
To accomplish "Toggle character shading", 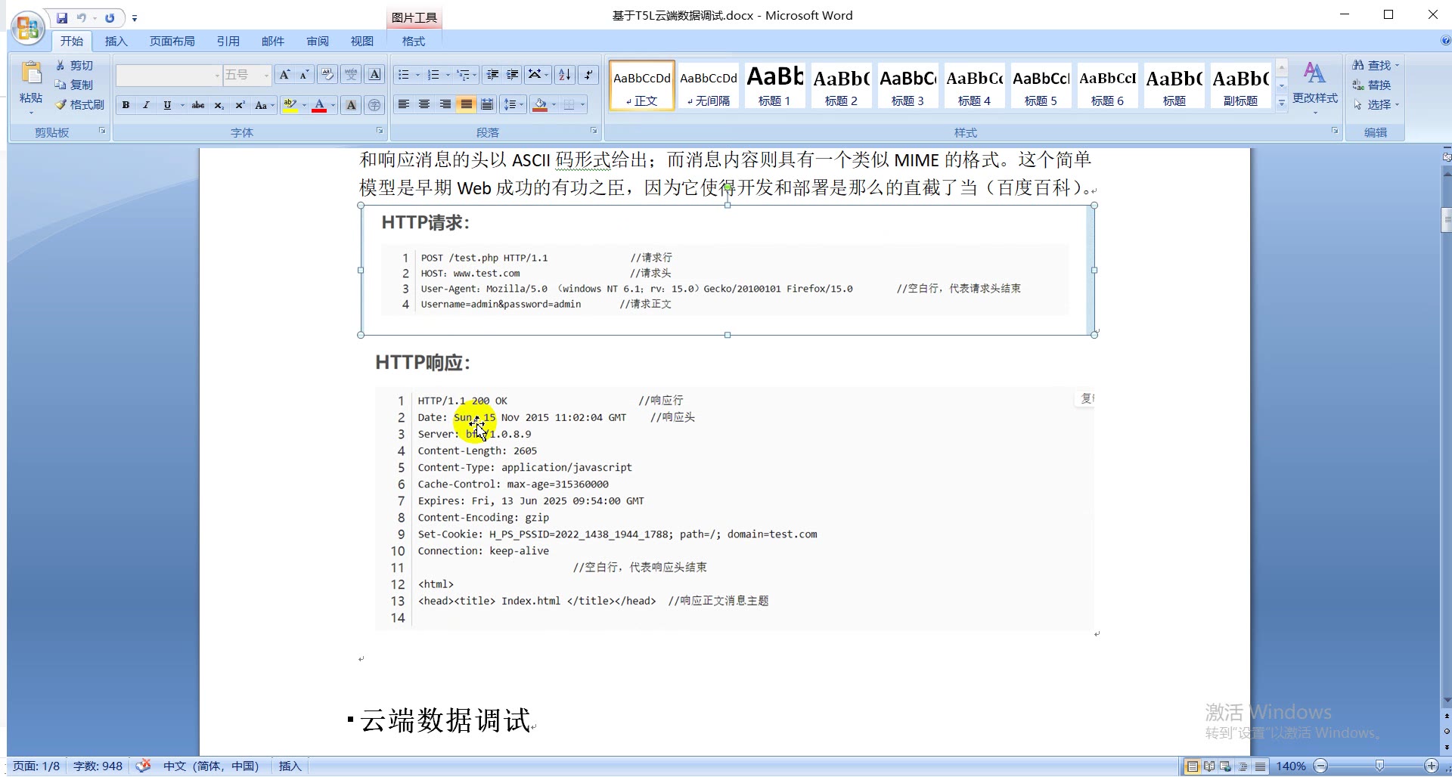I will 351,105.
